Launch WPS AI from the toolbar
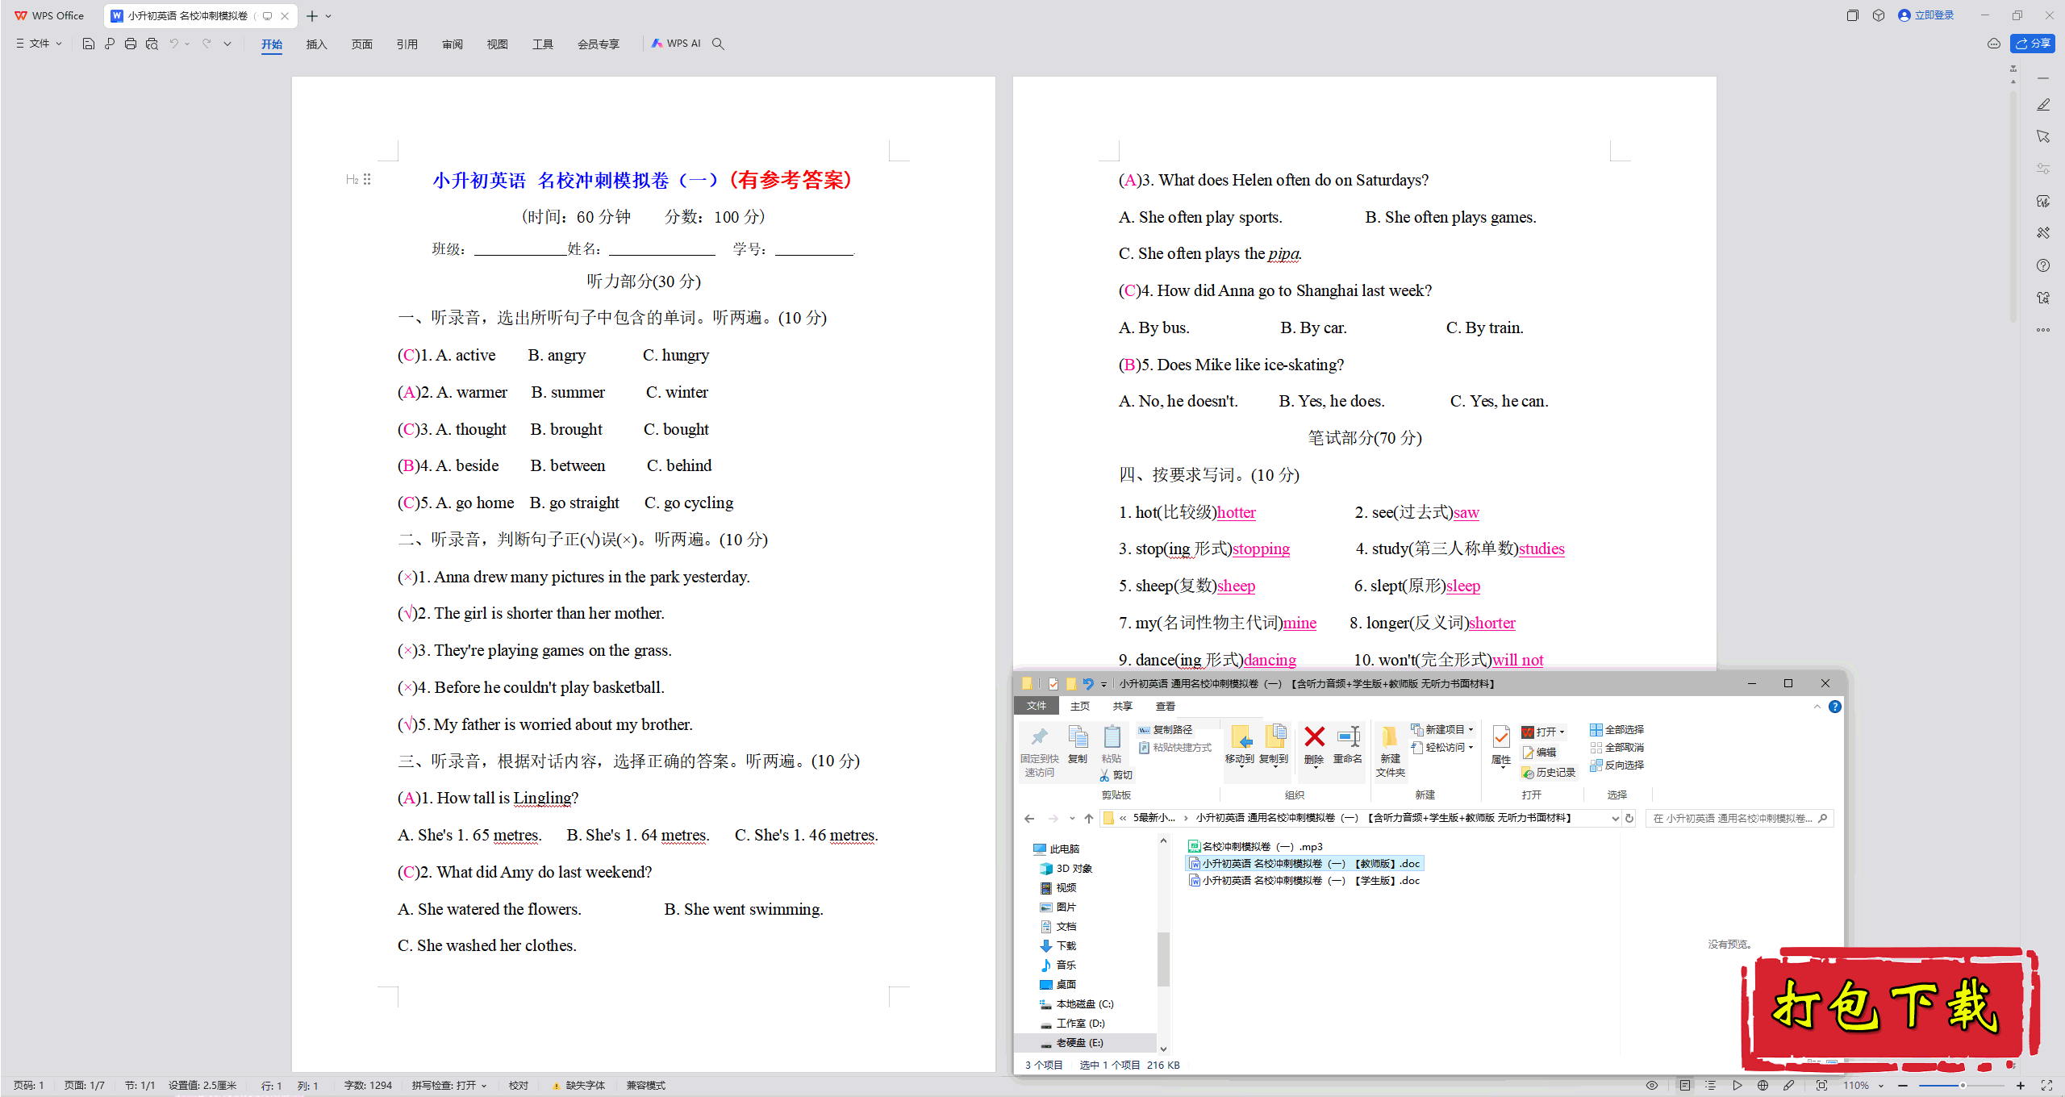 pos(676,44)
